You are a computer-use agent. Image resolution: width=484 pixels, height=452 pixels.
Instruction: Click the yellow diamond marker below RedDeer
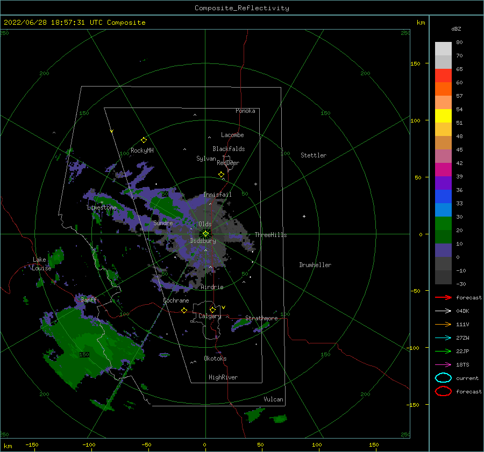222,175
